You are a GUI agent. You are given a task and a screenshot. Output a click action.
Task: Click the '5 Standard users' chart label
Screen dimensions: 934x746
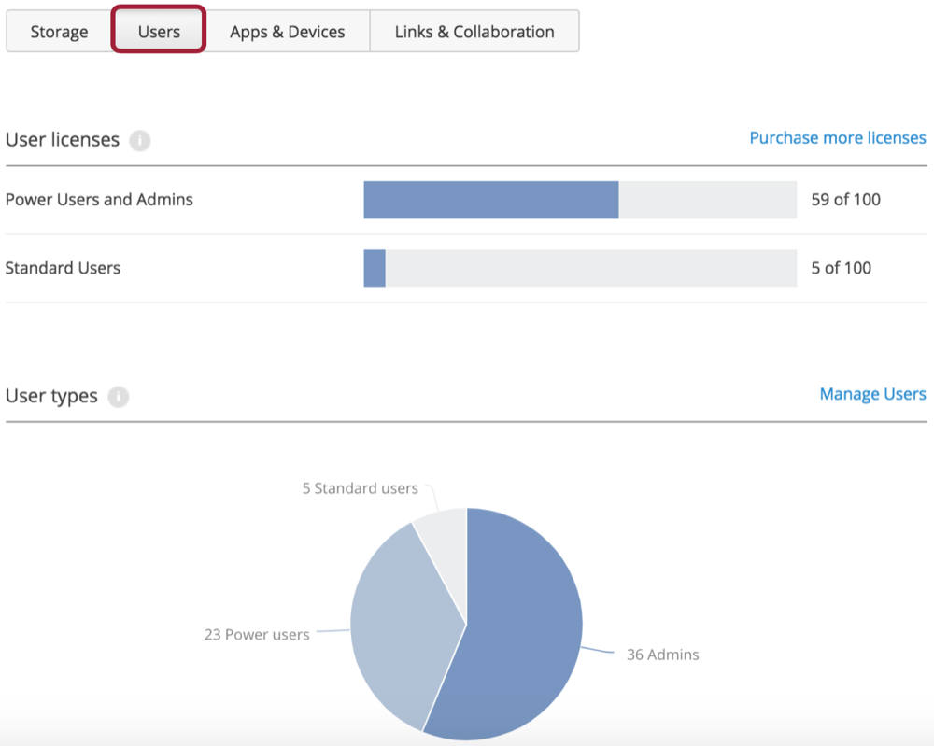tap(360, 489)
